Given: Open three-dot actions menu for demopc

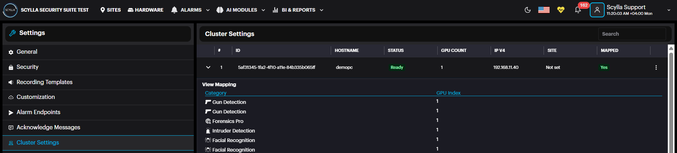Looking at the screenshot, I should click(x=656, y=67).
